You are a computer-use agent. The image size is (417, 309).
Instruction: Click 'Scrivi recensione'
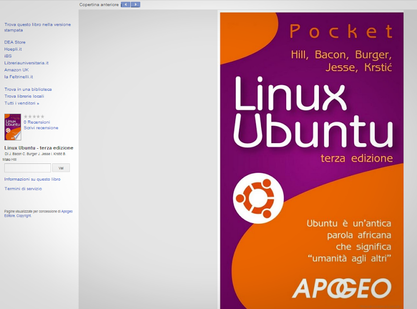[x=41, y=128]
